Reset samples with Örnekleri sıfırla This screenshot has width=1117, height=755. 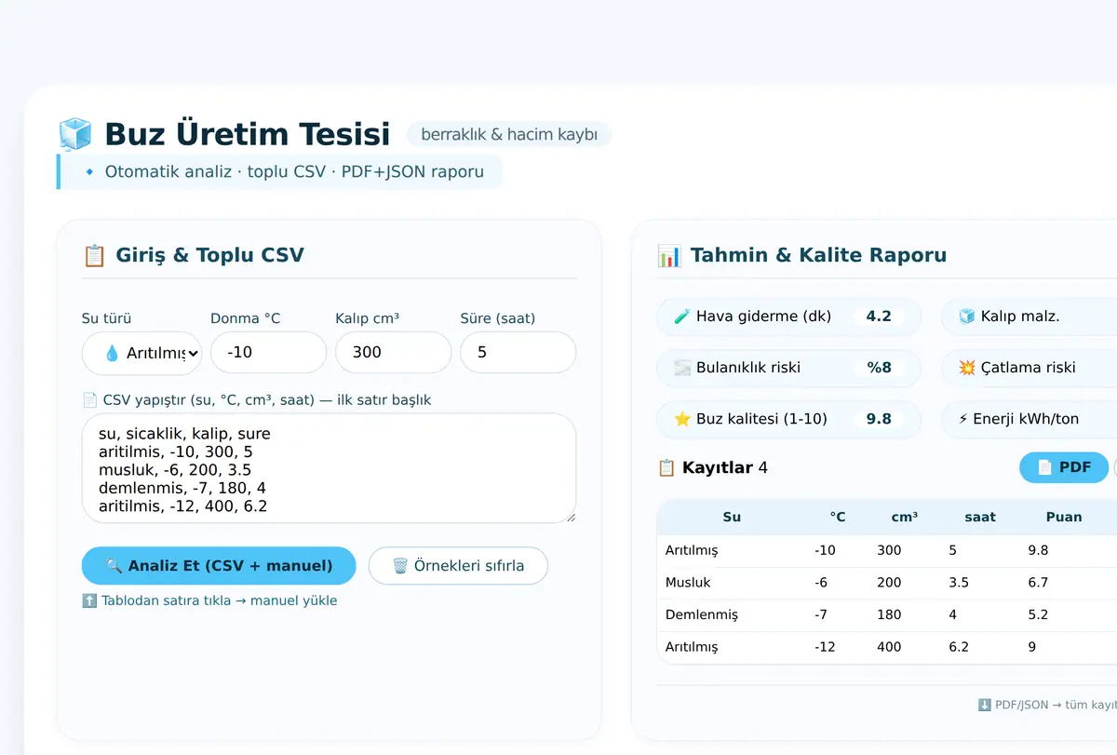[x=458, y=566]
